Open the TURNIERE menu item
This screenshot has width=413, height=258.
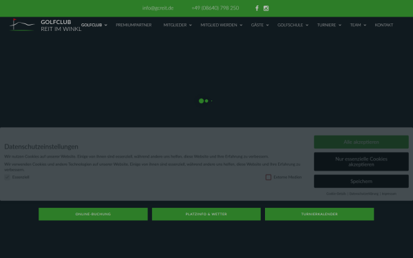326,25
